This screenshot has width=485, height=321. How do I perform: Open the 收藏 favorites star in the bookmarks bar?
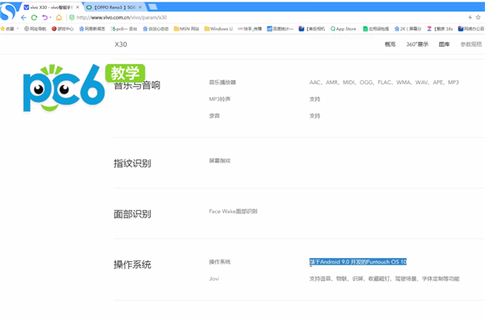(6, 29)
